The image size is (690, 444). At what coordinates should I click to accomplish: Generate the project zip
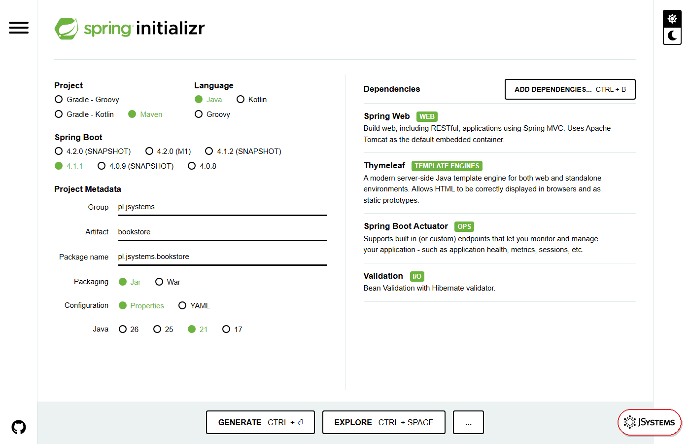tap(260, 422)
